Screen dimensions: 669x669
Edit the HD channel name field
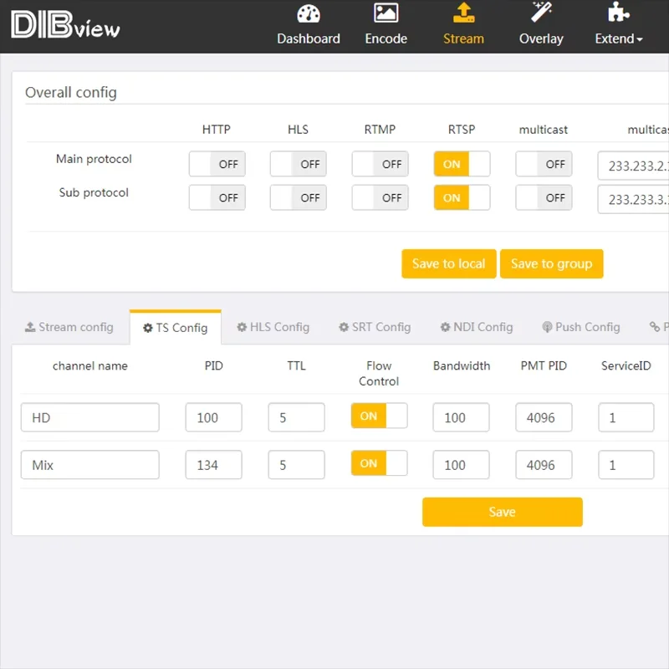point(90,417)
